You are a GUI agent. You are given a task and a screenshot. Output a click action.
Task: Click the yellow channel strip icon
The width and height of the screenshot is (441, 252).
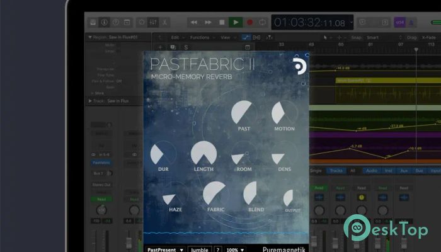click(x=362, y=197)
